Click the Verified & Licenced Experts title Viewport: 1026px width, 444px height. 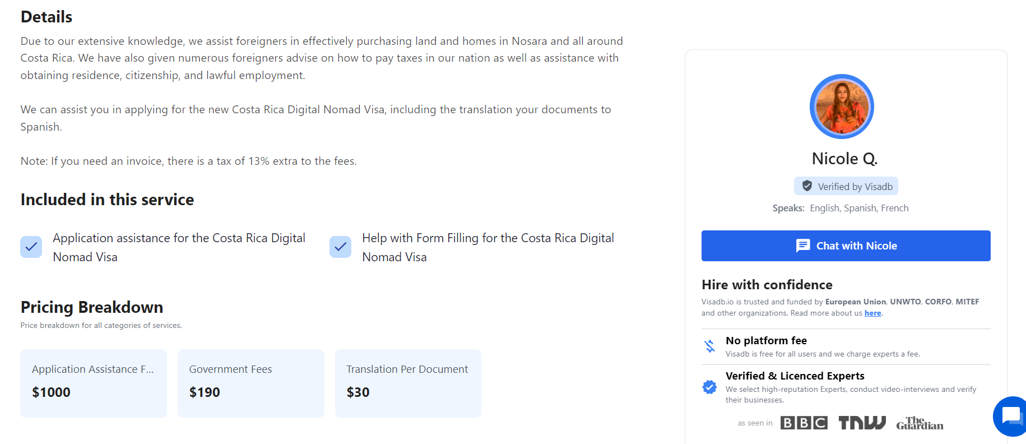pyautogui.click(x=795, y=376)
